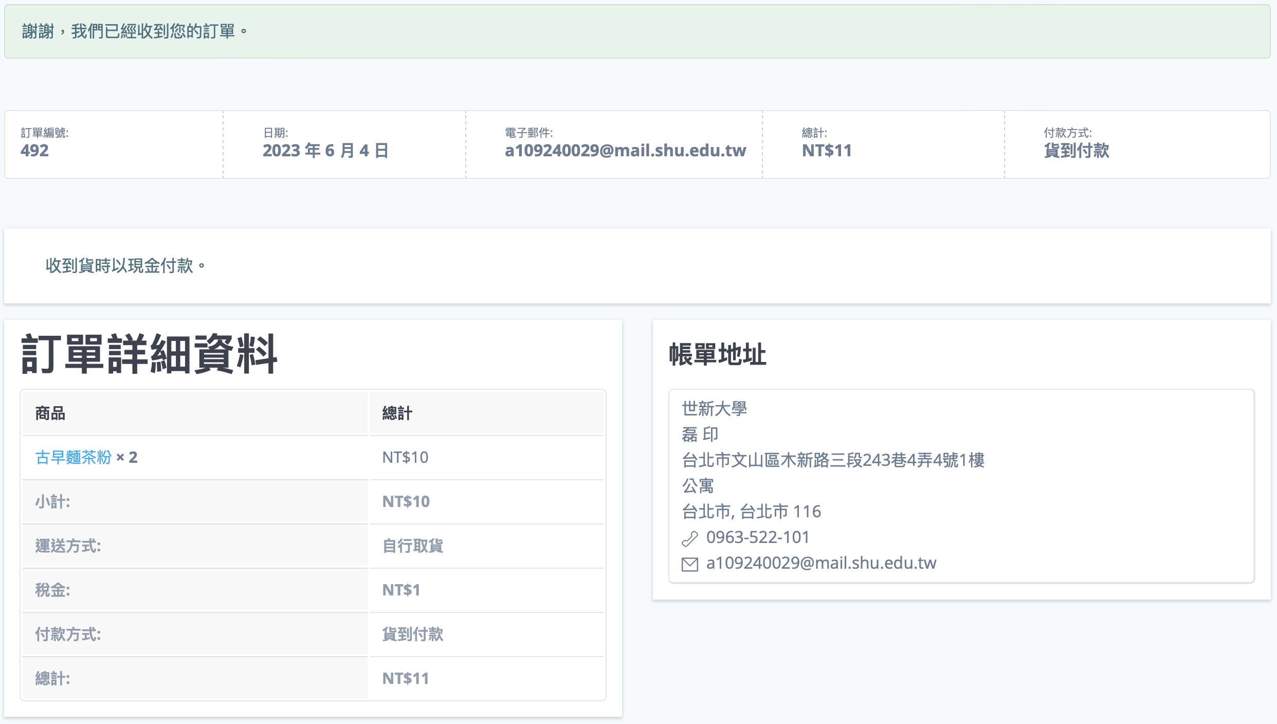Screen dimensions: 1277x724
Task: Click the 小計 subtotal NT$10 value
Action: (406, 501)
